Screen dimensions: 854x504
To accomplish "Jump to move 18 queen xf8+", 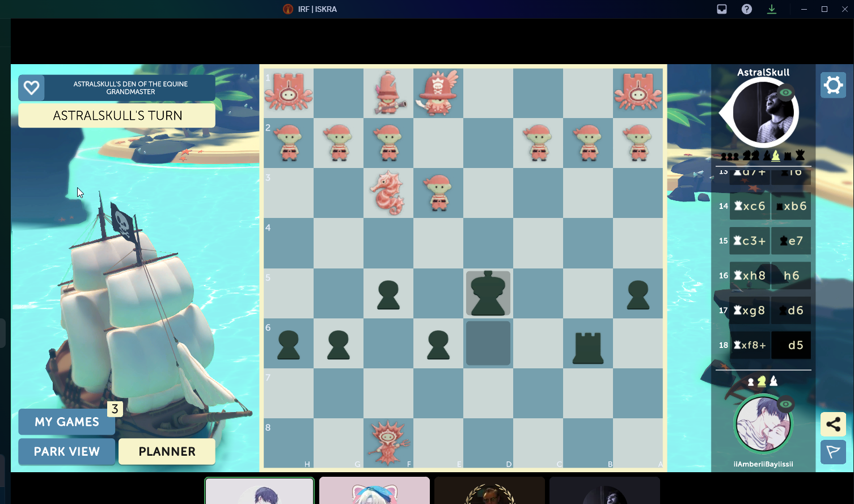I will coord(750,345).
